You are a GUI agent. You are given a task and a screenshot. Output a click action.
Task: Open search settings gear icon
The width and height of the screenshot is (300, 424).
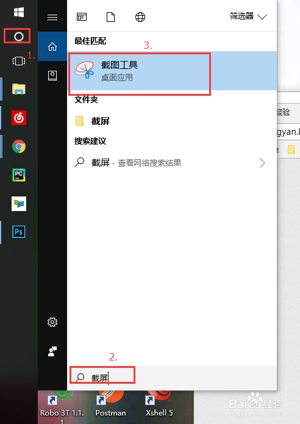click(52, 322)
